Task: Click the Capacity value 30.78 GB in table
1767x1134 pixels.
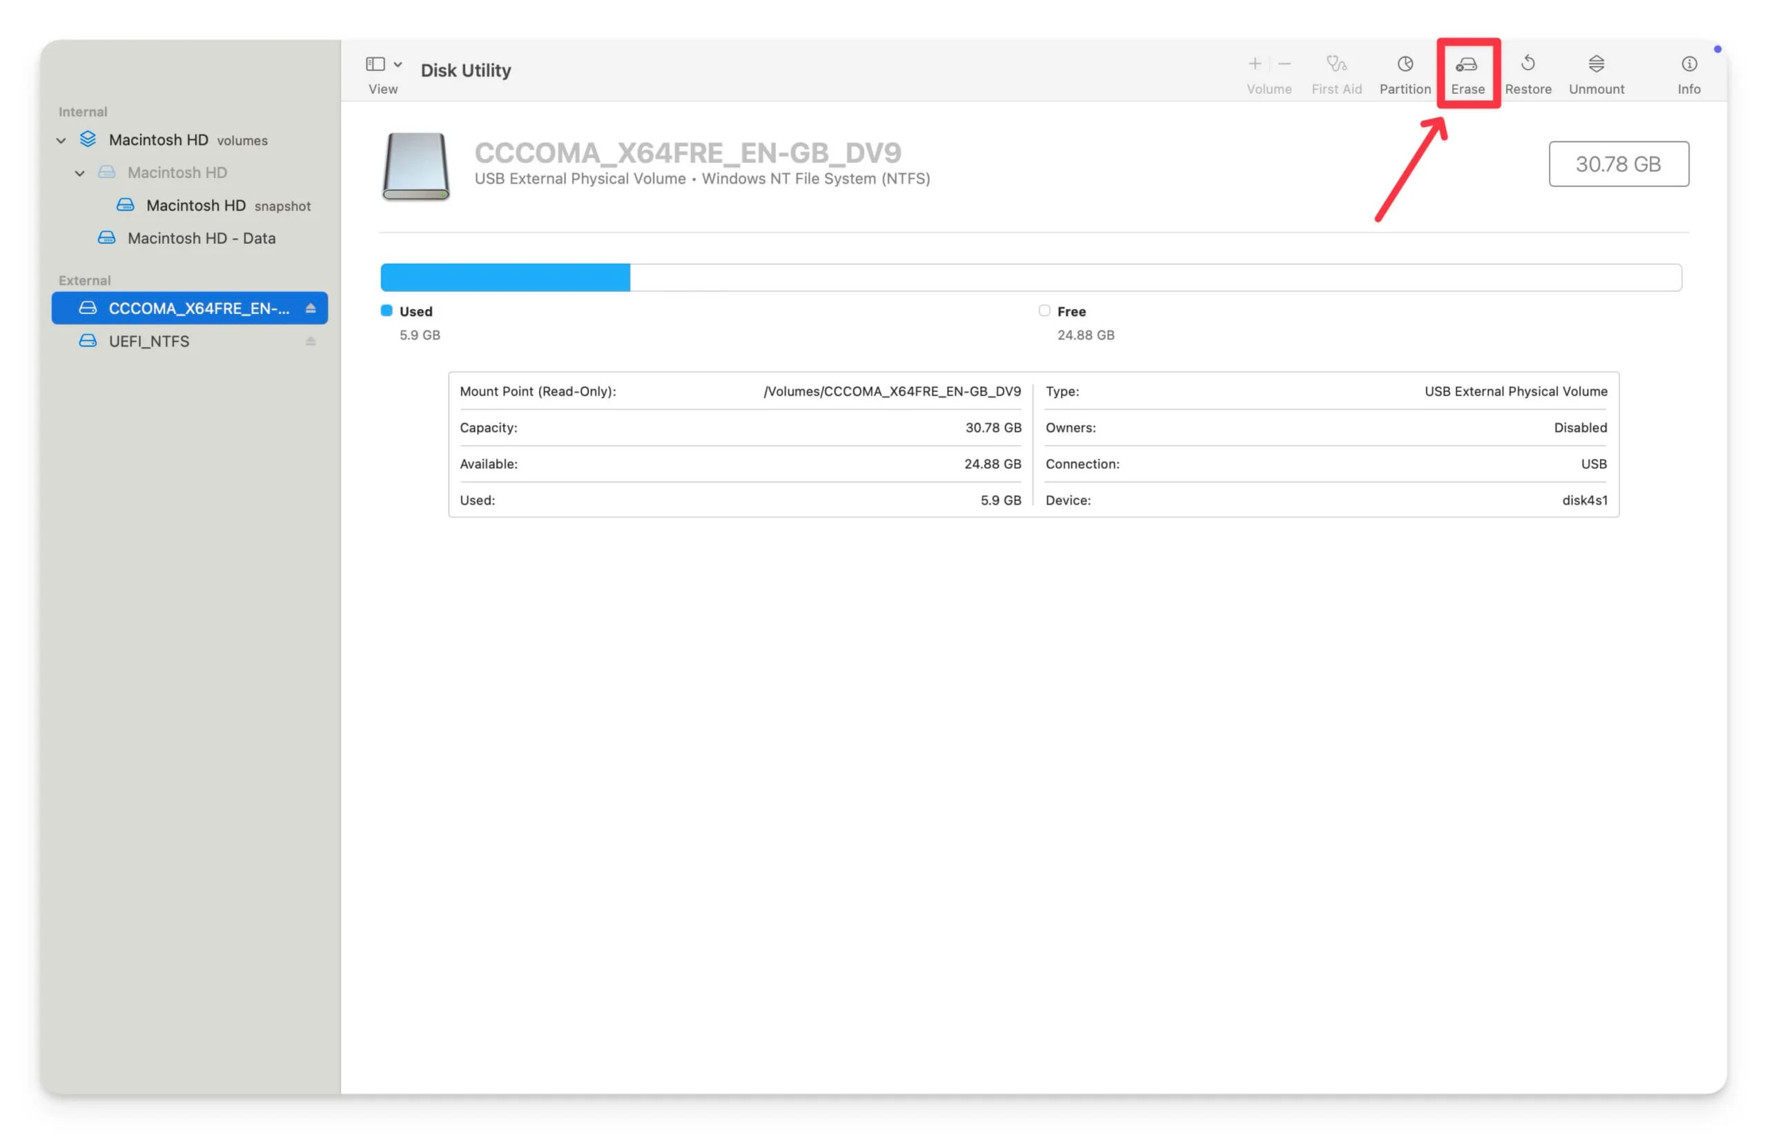Action: [x=993, y=427]
